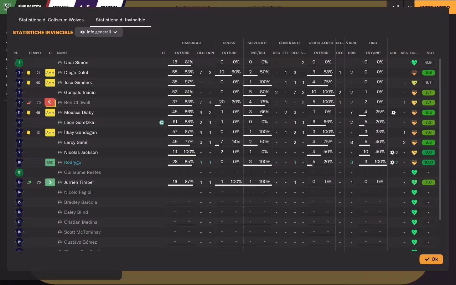The height and width of the screenshot is (285, 456).
Task: Click Moussa Diaby's goal ball icon
Action: click(x=393, y=113)
